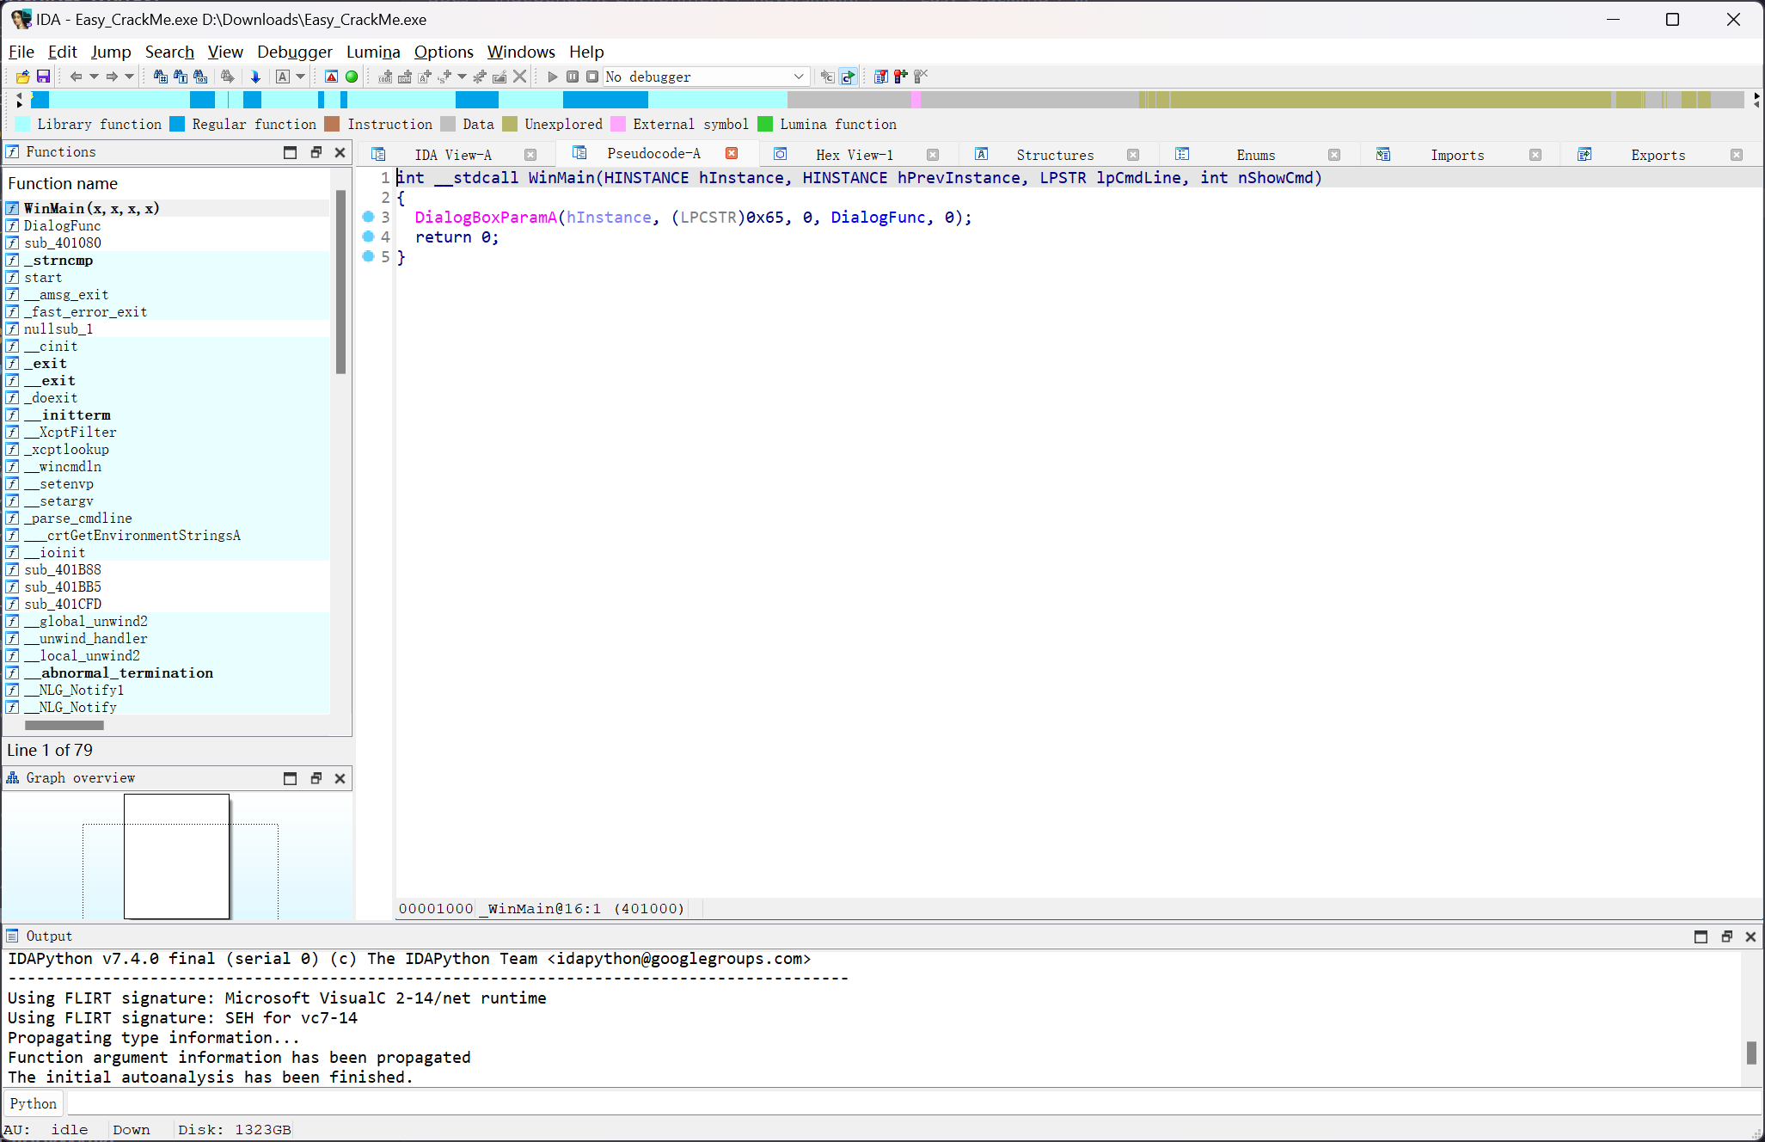This screenshot has height=1142, width=1765.
Task: Switch to the IDA View-A tab
Action: tap(453, 155)
